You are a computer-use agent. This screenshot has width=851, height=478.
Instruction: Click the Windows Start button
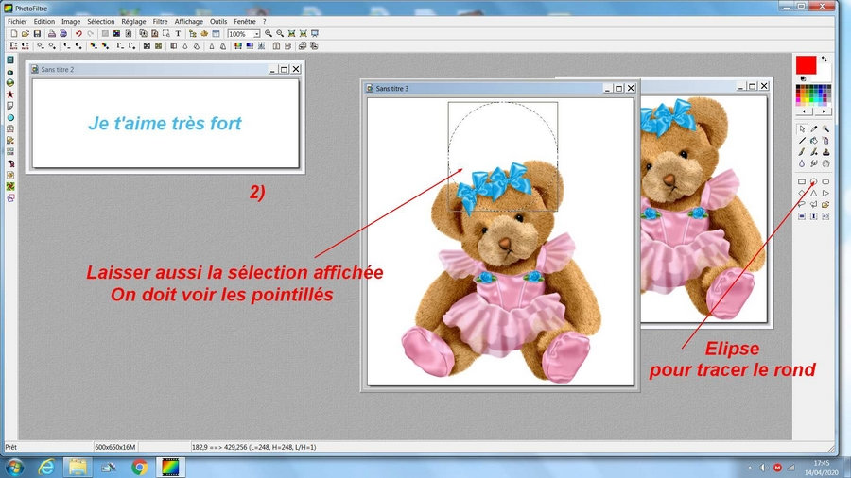pyautogui.click(x=14, y=467)
